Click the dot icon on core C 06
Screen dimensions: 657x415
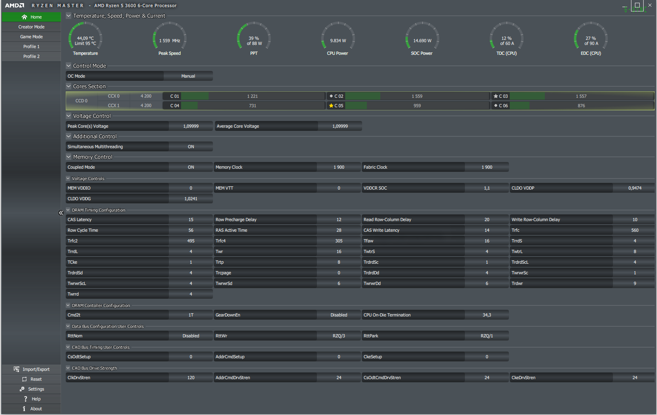tap(496, 106)
